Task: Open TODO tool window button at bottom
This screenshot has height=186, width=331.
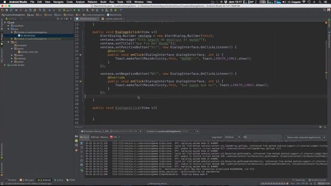Action: (x=71, y=180)
